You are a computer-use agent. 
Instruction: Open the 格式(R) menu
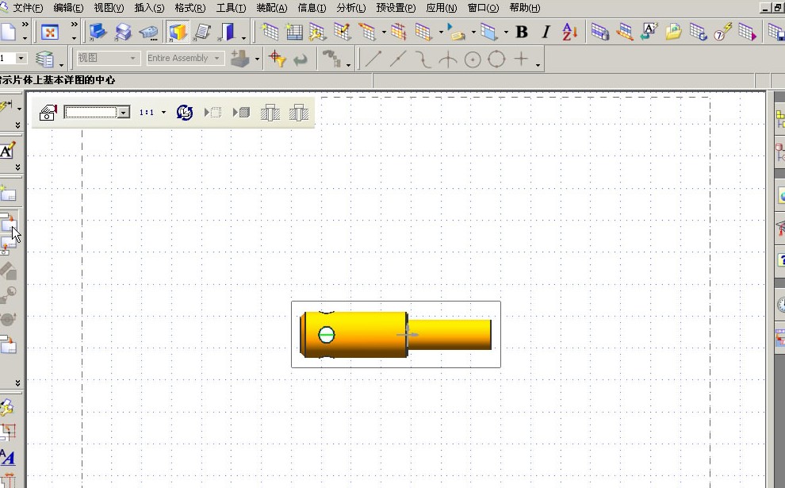[190, 8]
